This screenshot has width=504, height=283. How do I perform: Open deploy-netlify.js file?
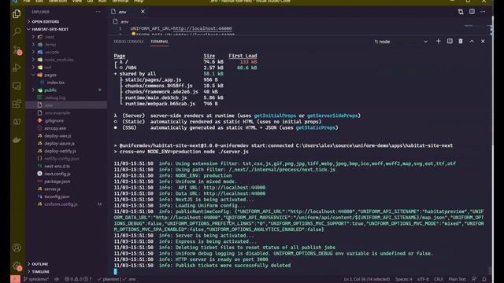pos(60,151)
